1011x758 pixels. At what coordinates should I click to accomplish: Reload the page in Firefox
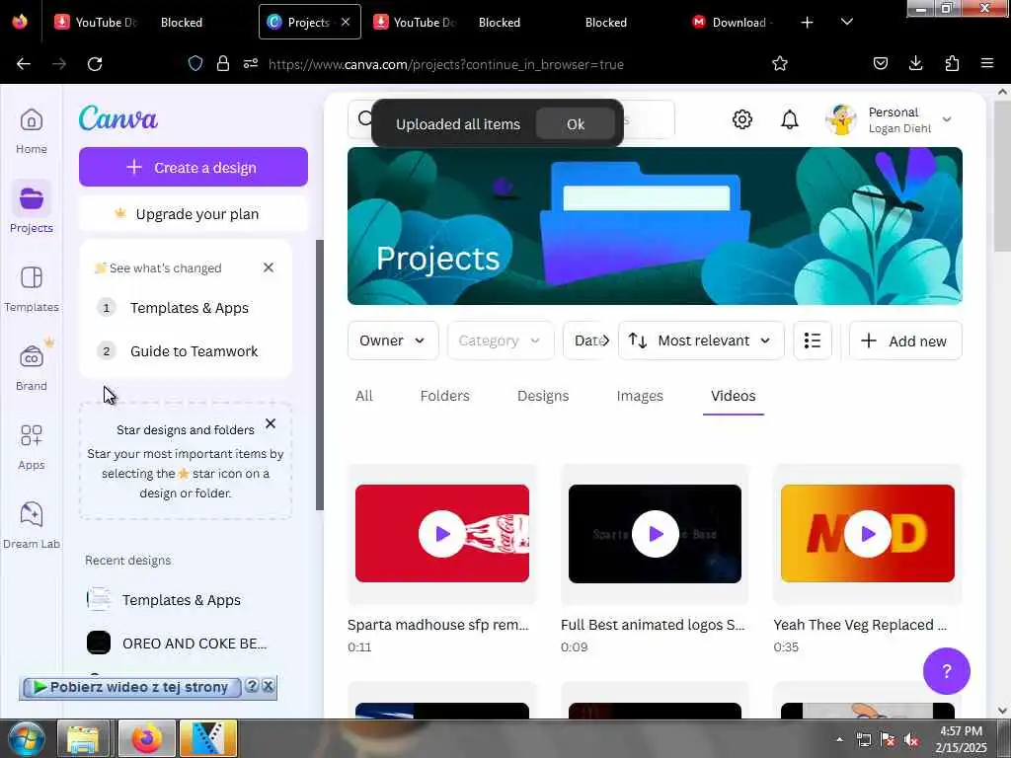coord(95,64)
